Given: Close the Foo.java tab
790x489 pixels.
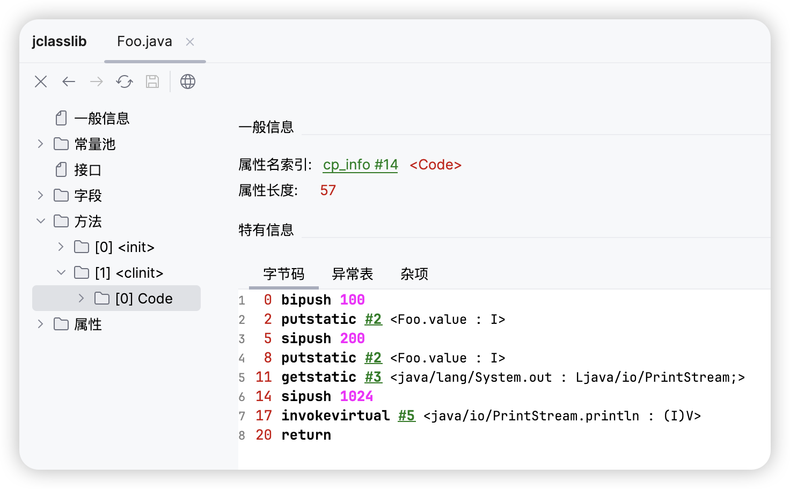Looking at the screenshot, I should [190, 42].
